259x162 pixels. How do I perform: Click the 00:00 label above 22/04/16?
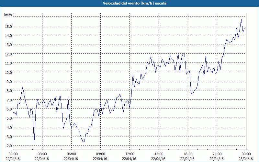(13, 154)
